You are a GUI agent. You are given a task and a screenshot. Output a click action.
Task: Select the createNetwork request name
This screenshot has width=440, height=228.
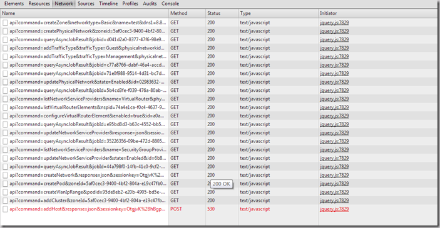(x=87, y=175)
